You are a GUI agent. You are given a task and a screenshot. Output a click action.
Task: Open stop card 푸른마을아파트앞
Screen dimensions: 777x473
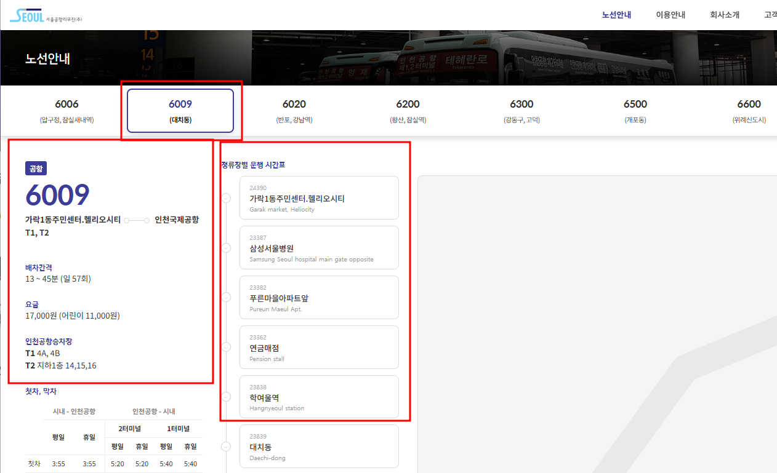point(319,297)
